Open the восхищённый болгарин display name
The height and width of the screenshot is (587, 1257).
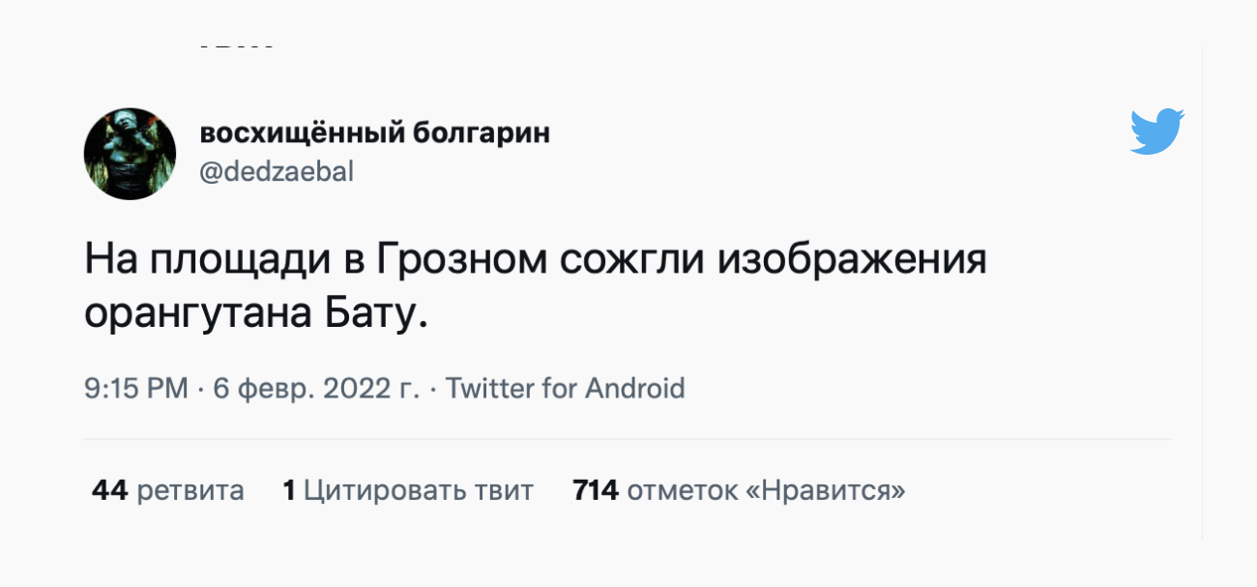(375, 132)
